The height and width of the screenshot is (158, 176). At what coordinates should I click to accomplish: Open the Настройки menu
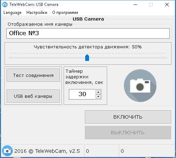(37, 13)
